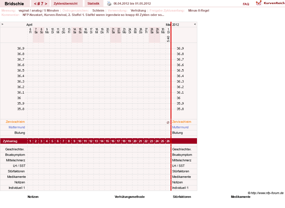Click date header 22. So
The width and height of the screenshot is (285, 208).
[x=119, y=31]
